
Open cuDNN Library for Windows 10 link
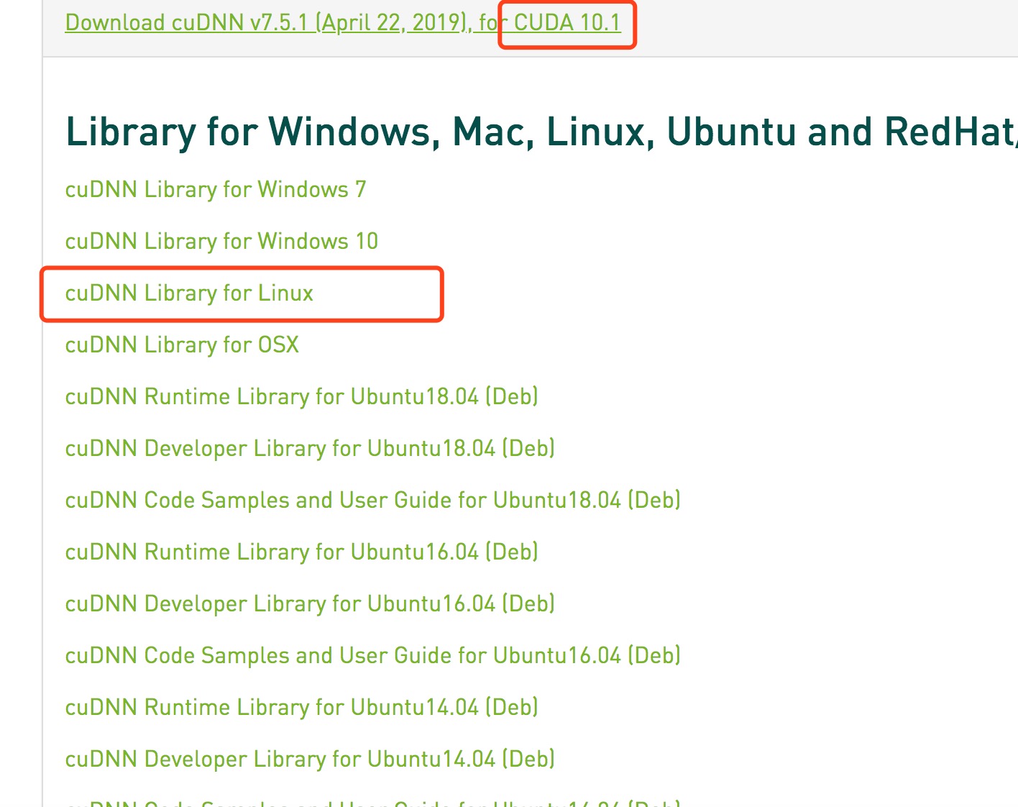(x=221, y=242)
